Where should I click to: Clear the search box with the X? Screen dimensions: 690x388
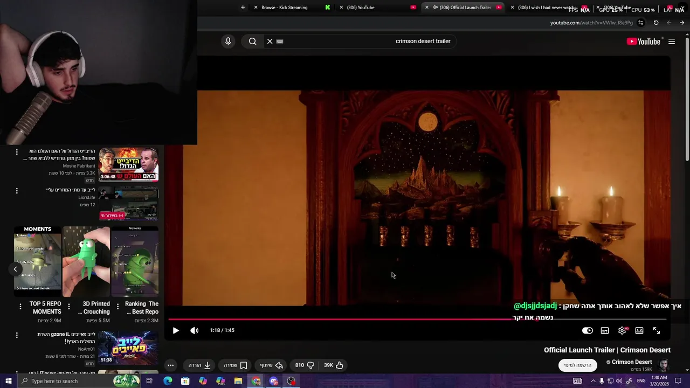point(270,41)
